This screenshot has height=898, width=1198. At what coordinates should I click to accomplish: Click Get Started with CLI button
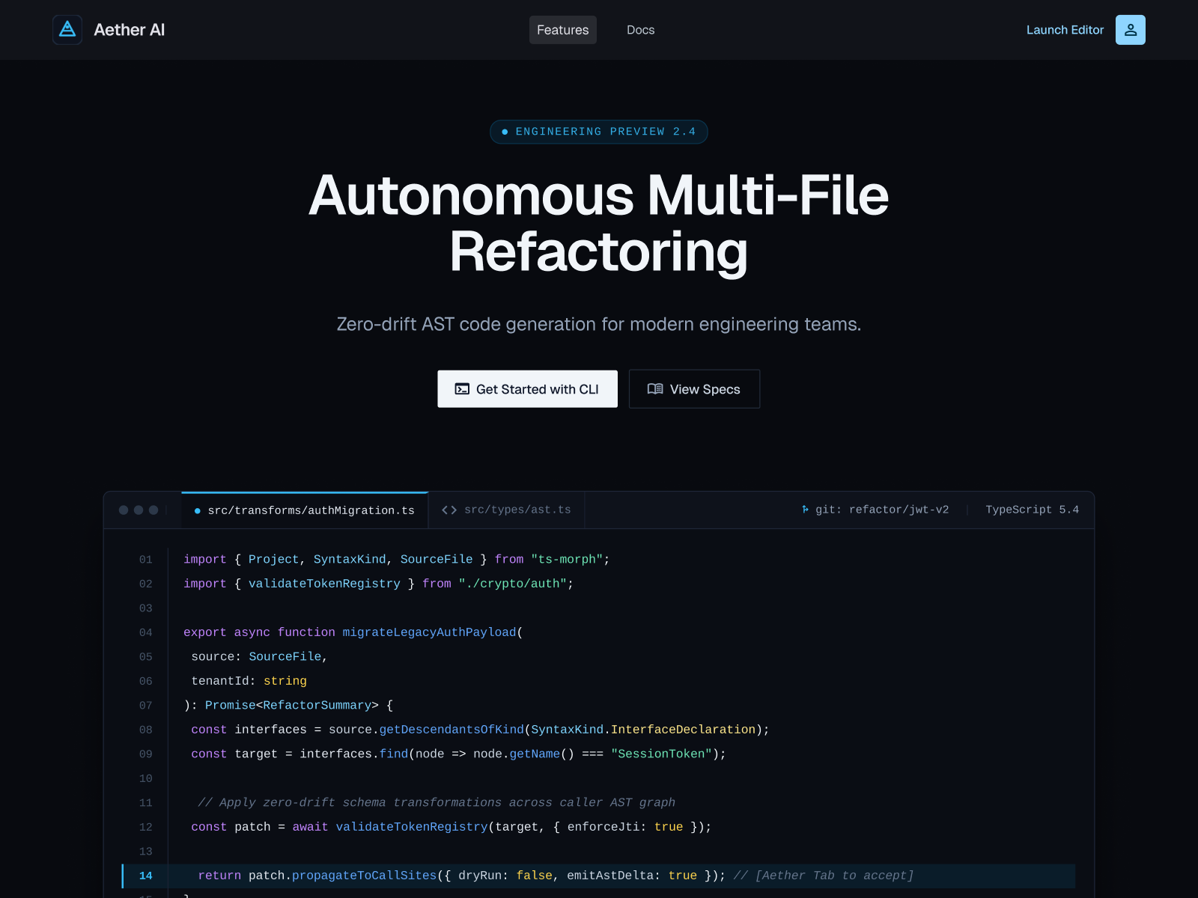(x=528, y=389)
